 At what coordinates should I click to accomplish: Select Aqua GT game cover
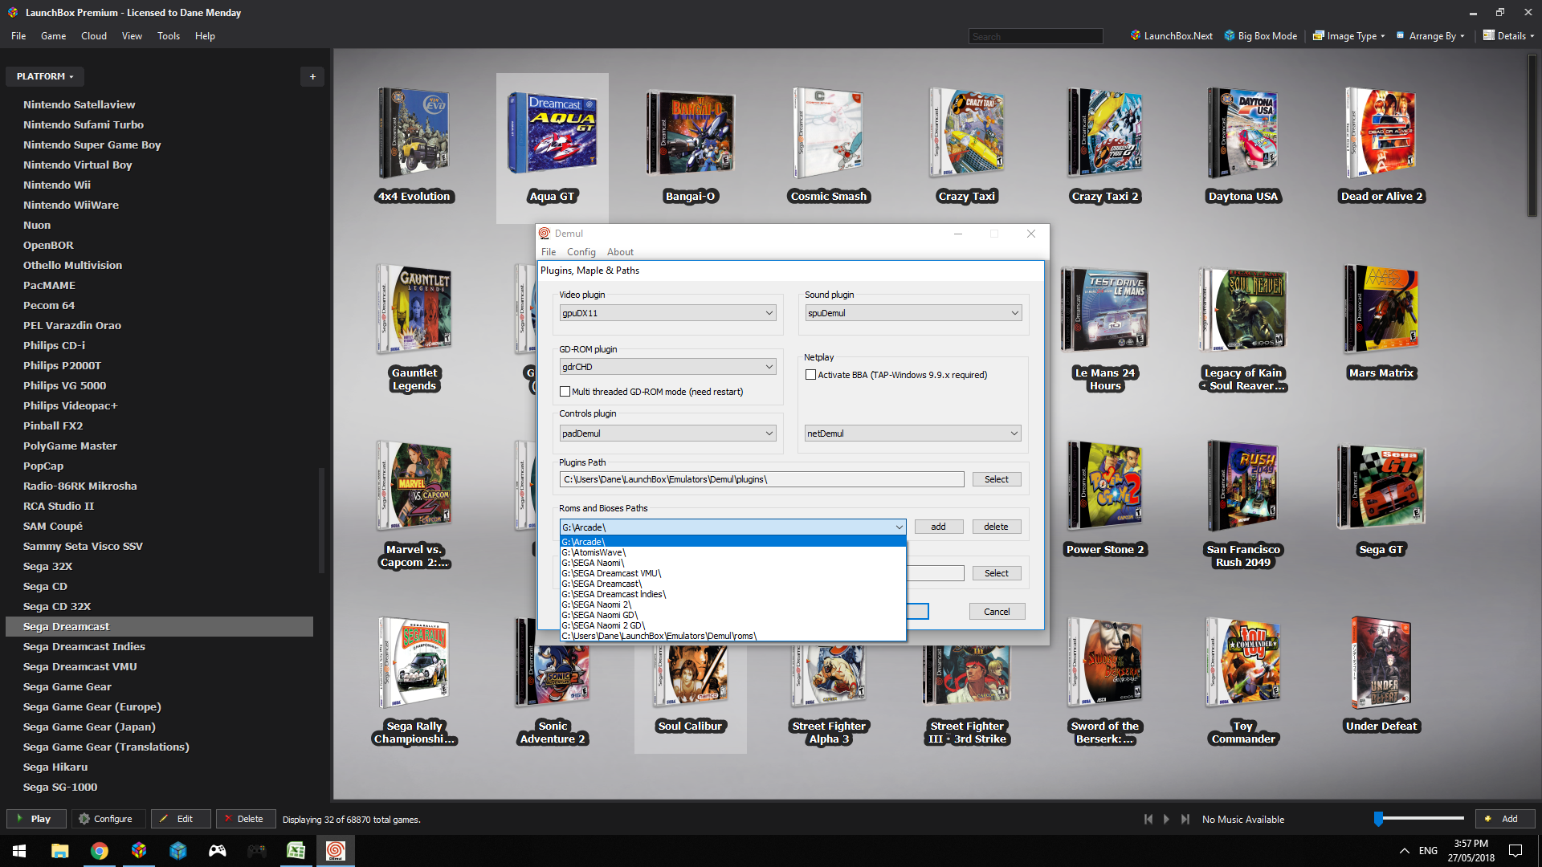(553, 132)
